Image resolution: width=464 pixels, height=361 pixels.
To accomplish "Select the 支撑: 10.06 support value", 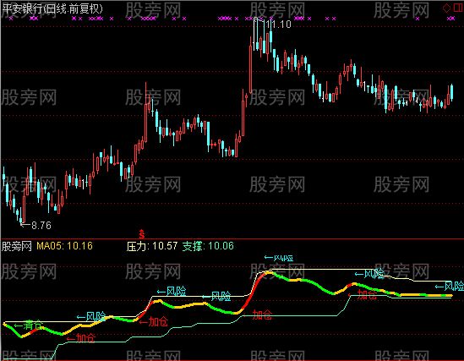I will coord(208,246).
